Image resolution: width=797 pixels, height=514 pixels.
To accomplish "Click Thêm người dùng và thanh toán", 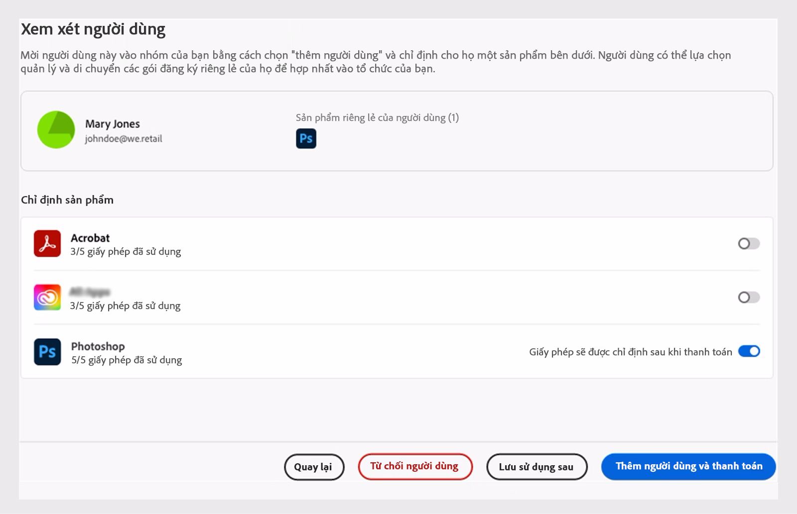I will [x=688, y=466].
